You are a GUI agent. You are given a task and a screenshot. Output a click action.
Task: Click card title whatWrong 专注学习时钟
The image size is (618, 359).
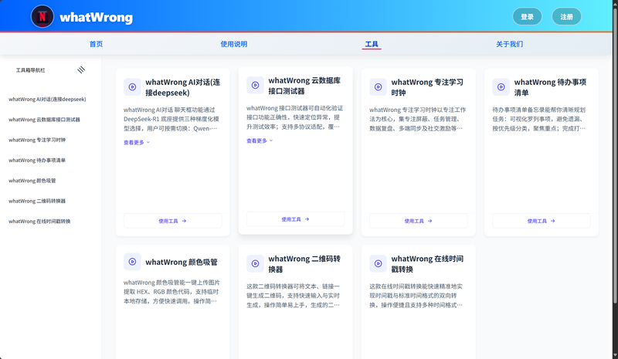pos(427,87)
